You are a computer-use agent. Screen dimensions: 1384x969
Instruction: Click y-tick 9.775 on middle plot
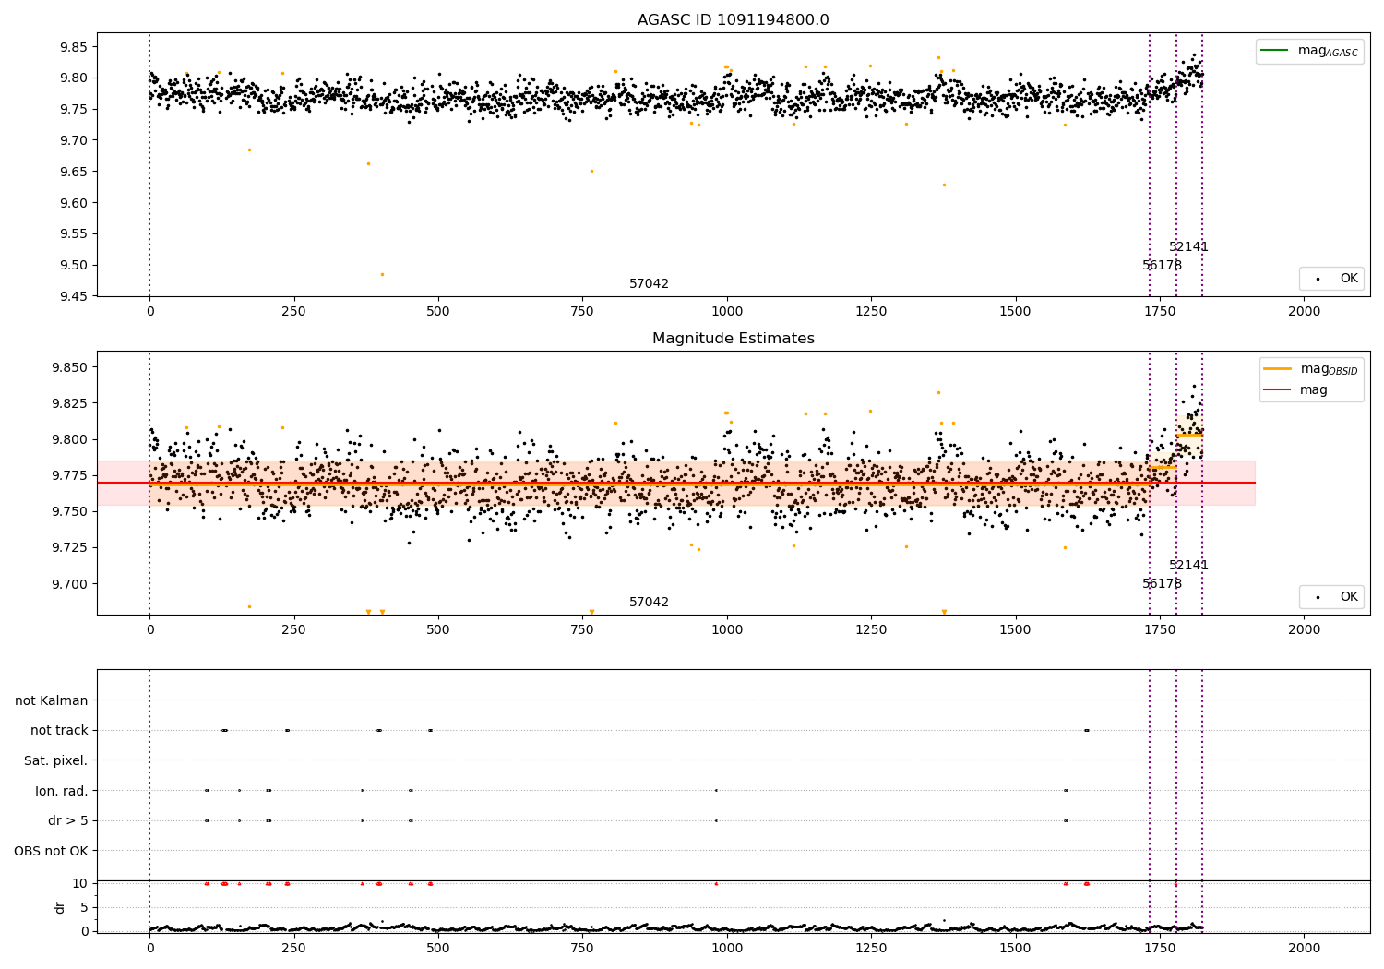click(69, 475)
